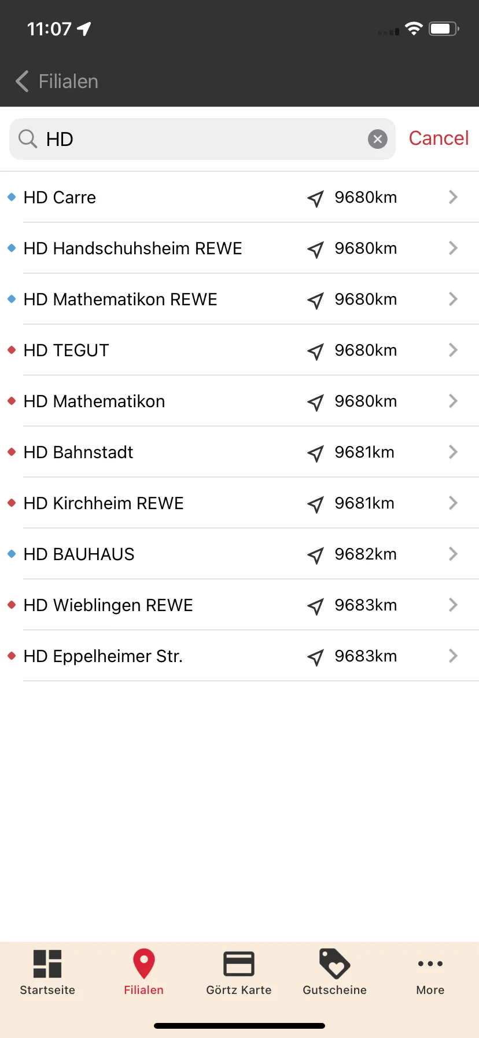Tap the Gutscheine tag icon

click(334, 964)
